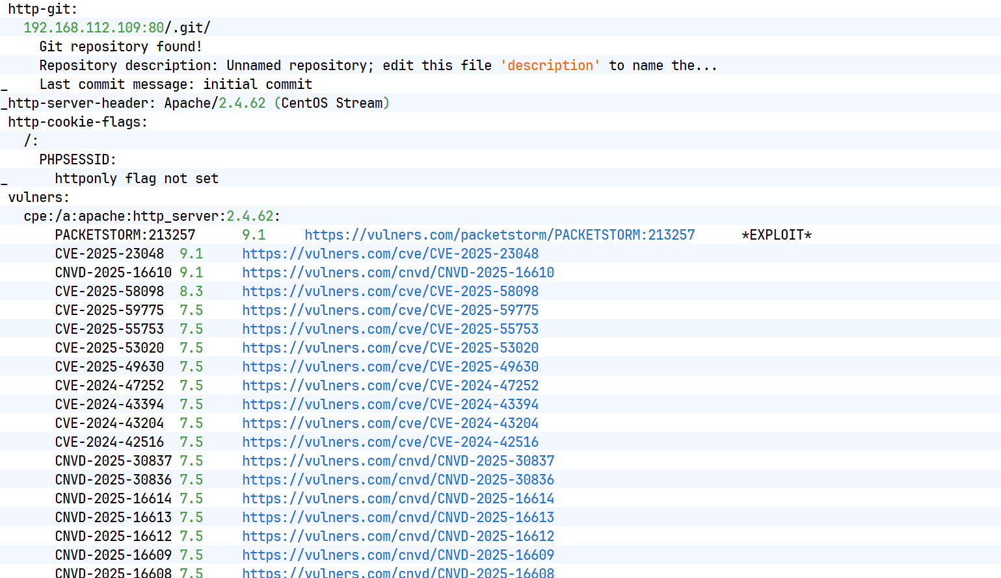Screen dimensions: 1001x578
Task: Follow the CVE-2025-58098 vulners link
Action: [390, 292]
